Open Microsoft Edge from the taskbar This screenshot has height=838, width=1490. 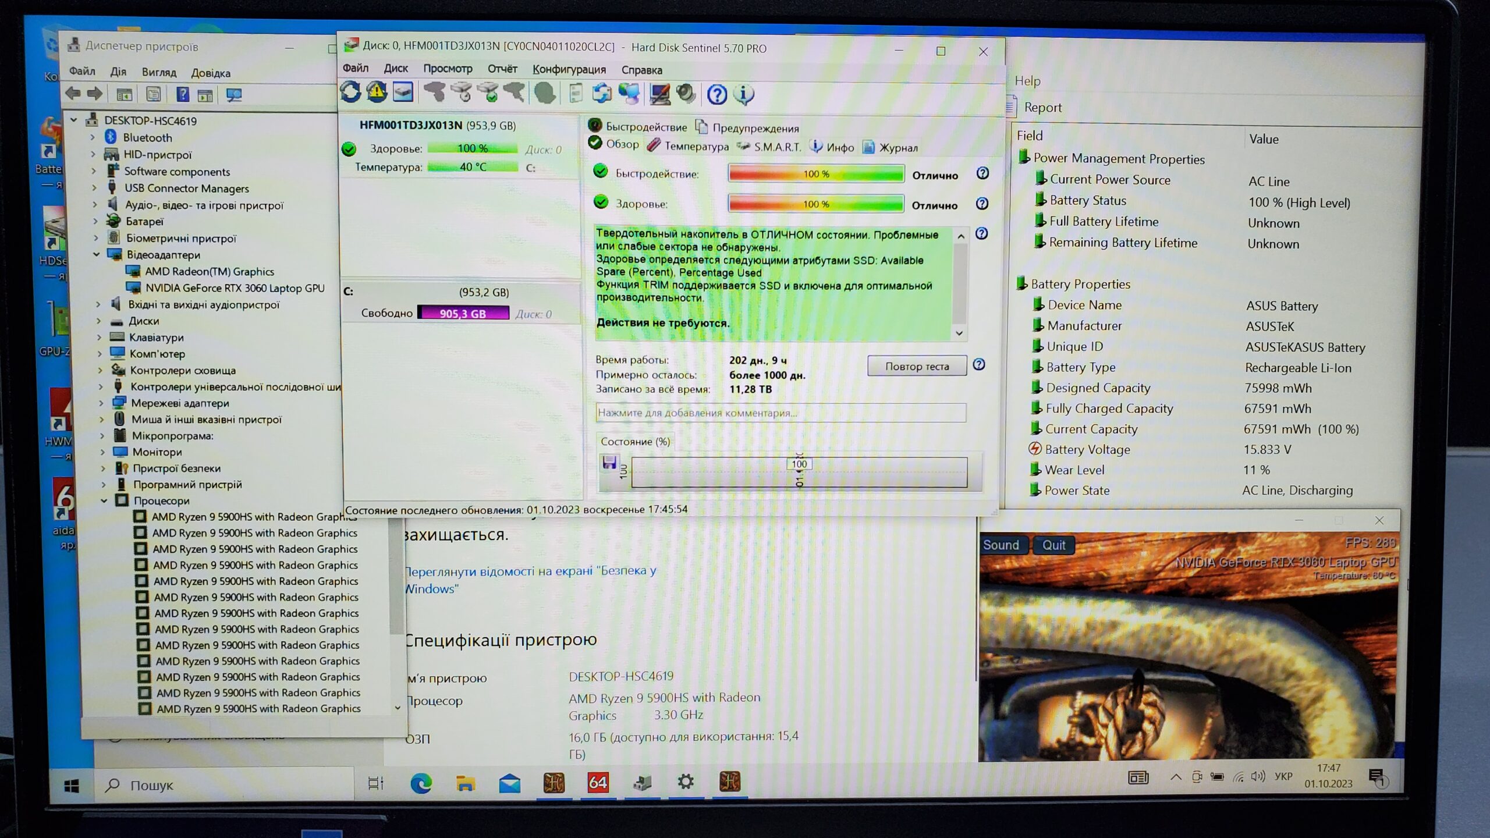pyautogui.click(x=421, y=783)
